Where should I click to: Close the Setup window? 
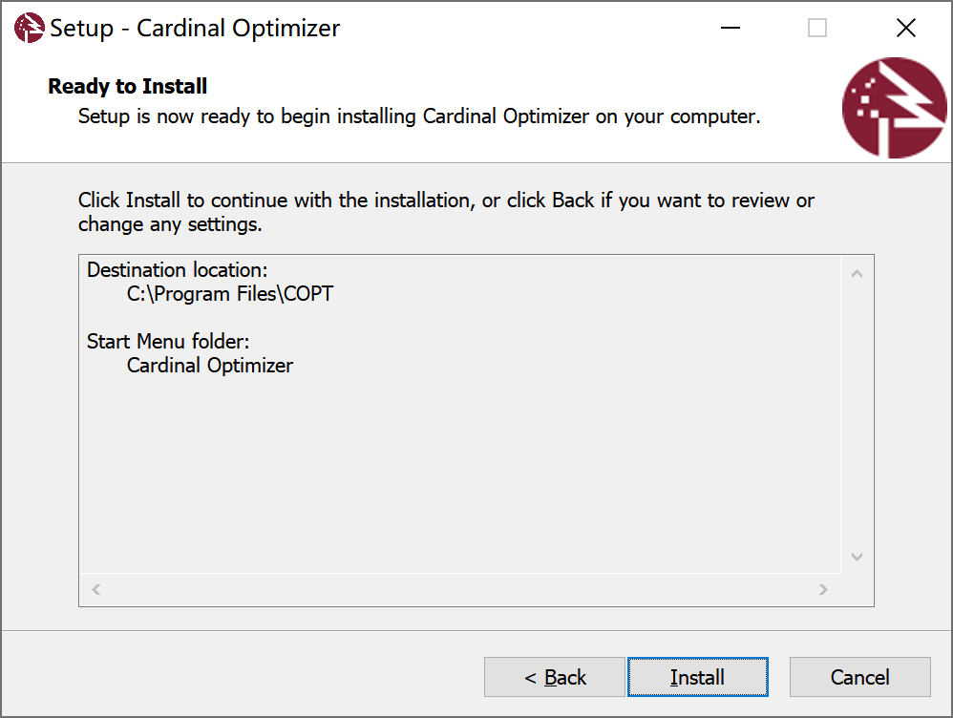905,29
